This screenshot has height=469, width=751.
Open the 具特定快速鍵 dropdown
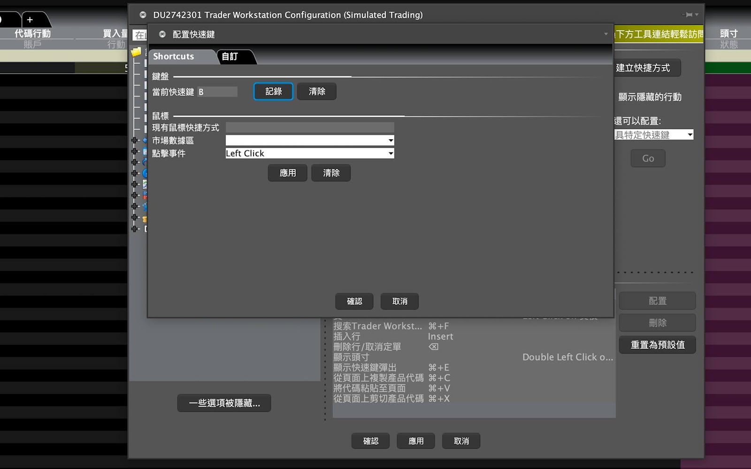coord(654,135)
